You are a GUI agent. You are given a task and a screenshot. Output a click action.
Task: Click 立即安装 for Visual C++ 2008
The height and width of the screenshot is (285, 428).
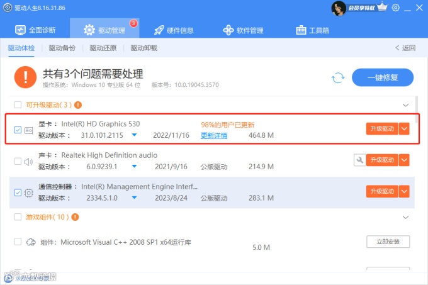(388, 242)
